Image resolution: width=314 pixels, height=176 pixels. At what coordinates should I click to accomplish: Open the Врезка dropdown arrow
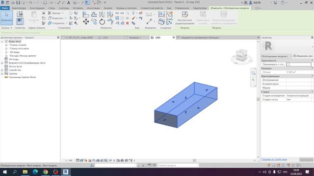[x=63, y=13]
